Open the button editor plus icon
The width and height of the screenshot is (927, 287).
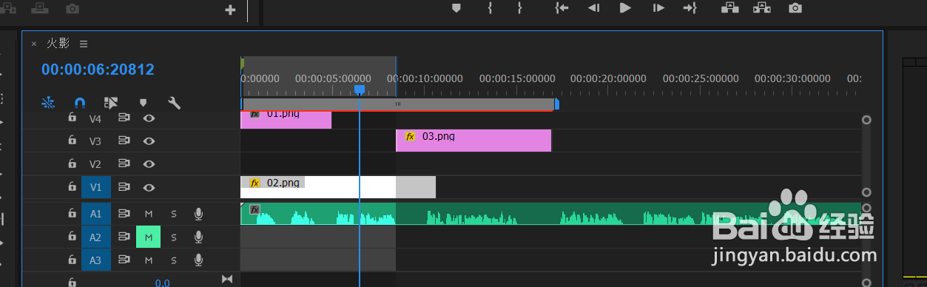click(230, 10)
